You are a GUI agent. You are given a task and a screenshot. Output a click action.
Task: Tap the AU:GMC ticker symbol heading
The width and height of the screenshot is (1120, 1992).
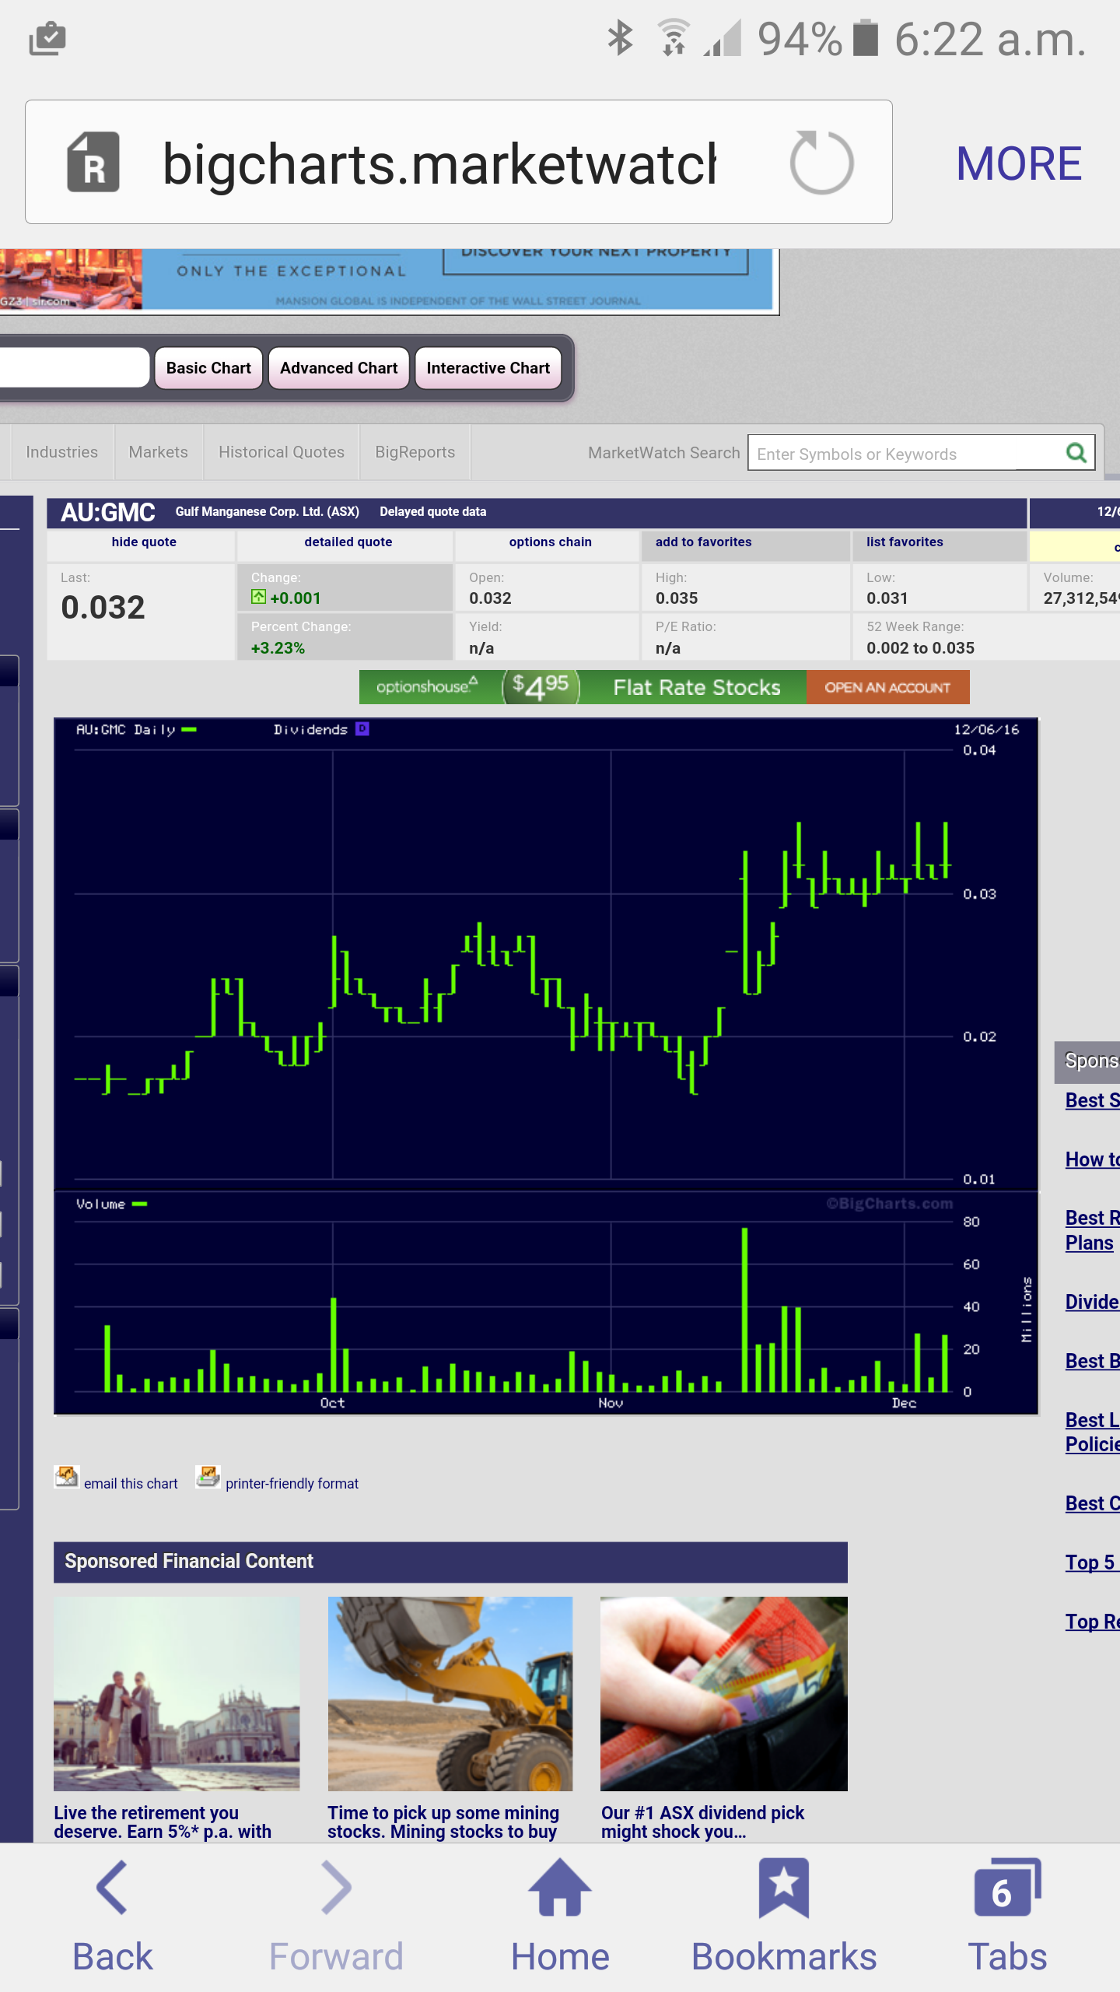(x=107, y=512)
